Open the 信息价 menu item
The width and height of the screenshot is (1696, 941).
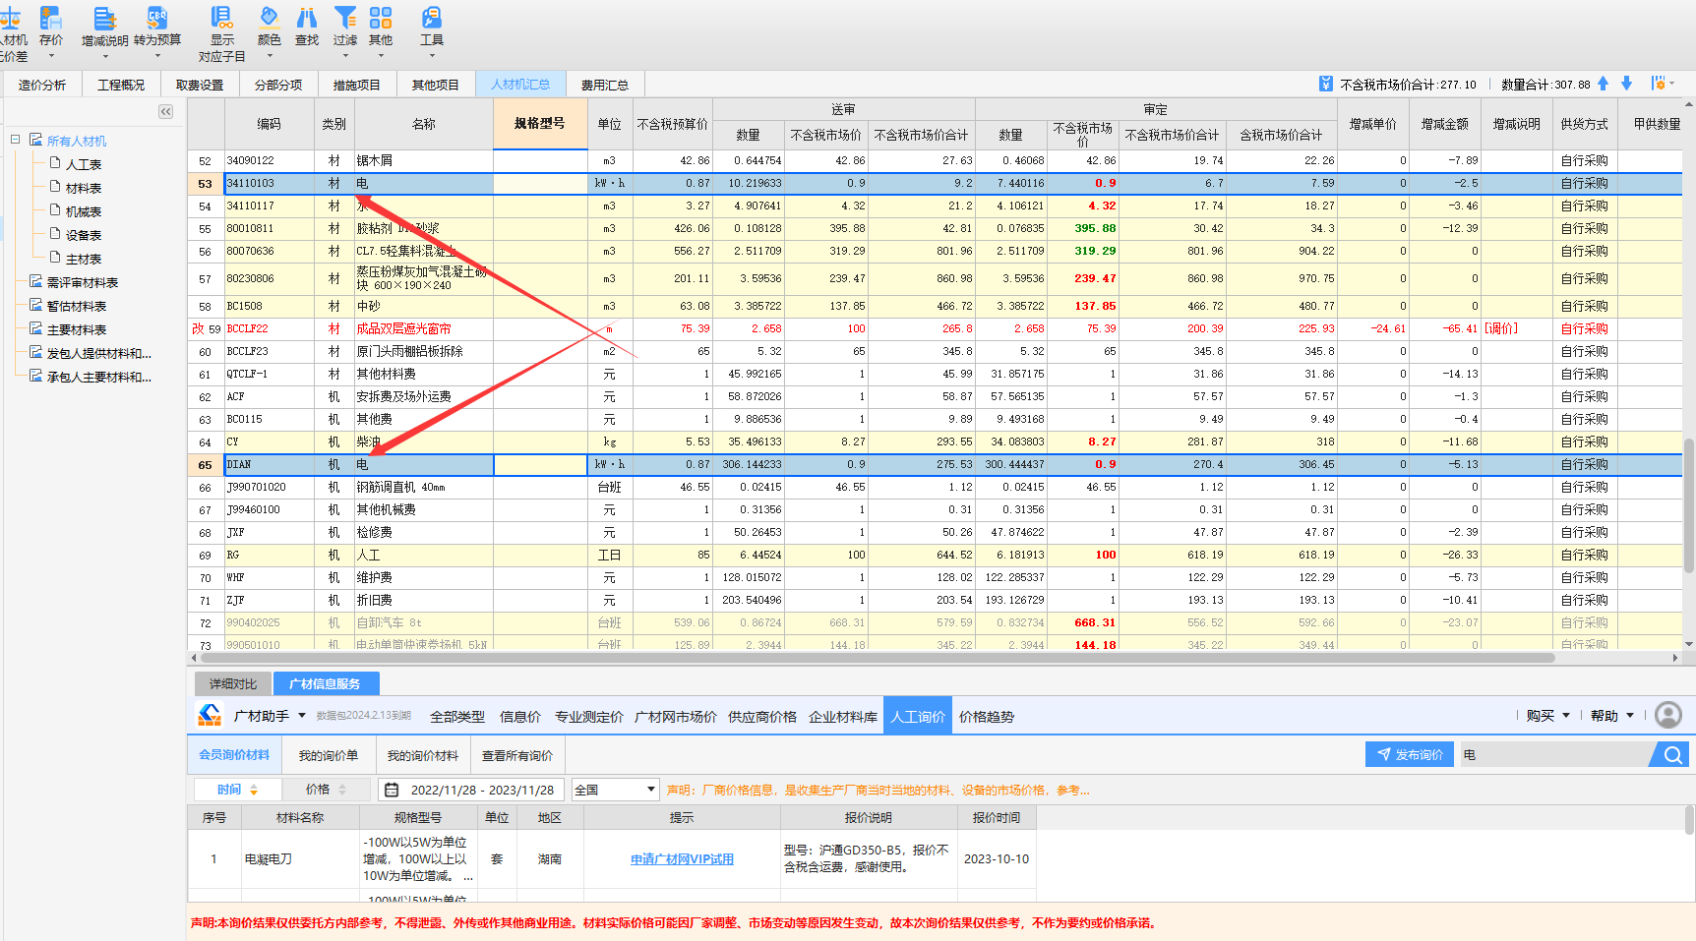520,717
